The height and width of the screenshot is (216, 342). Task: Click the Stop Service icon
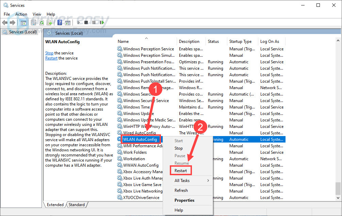[x=86, y=22]
